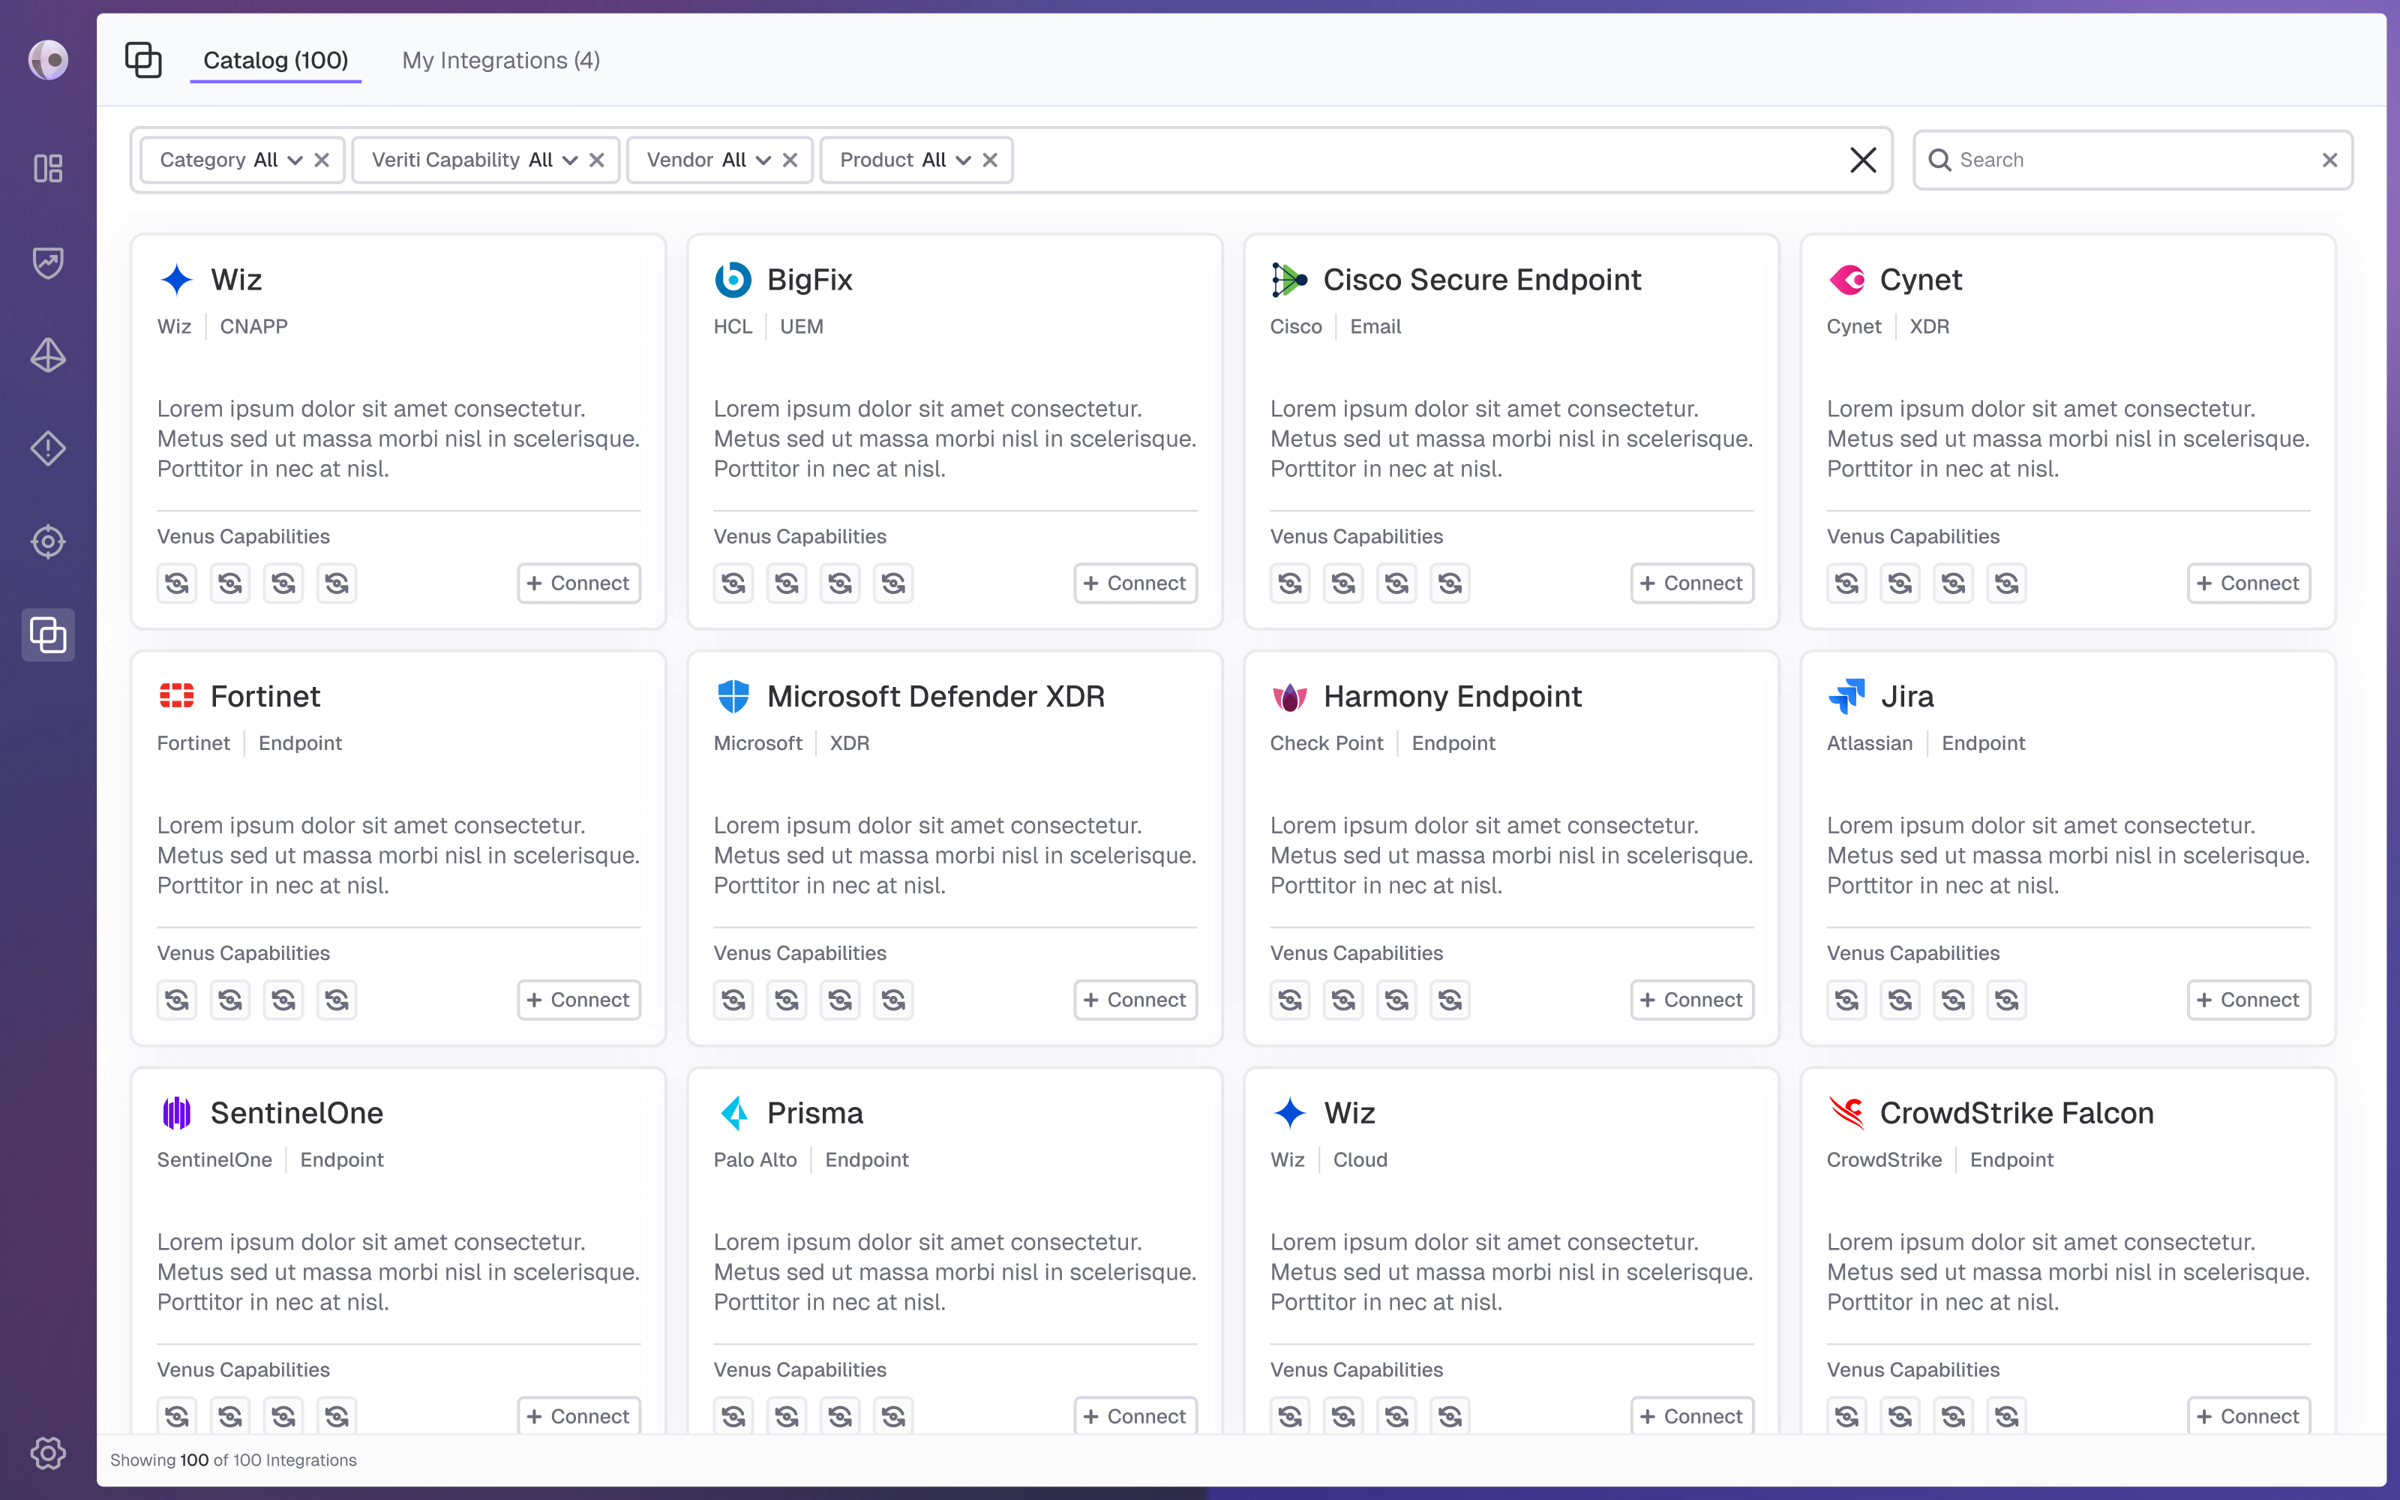2400x1500 pixels.
Task: Click the Jira logo icon
Action: point(1846,697)
